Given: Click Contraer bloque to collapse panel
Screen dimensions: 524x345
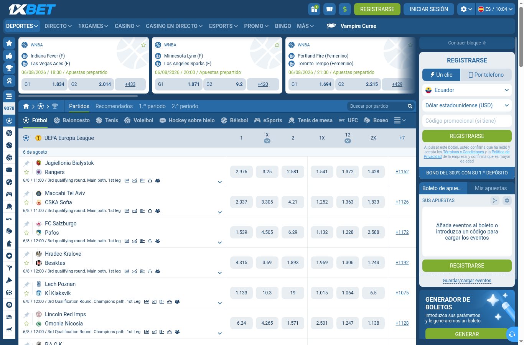Looking at the screenshot, I should click(467, 43).
